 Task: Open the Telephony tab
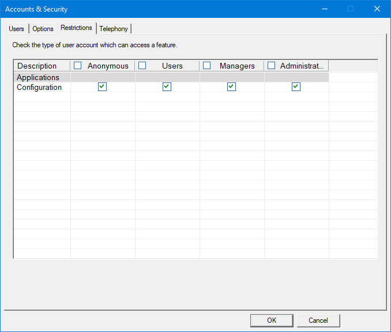coord(114,29)
